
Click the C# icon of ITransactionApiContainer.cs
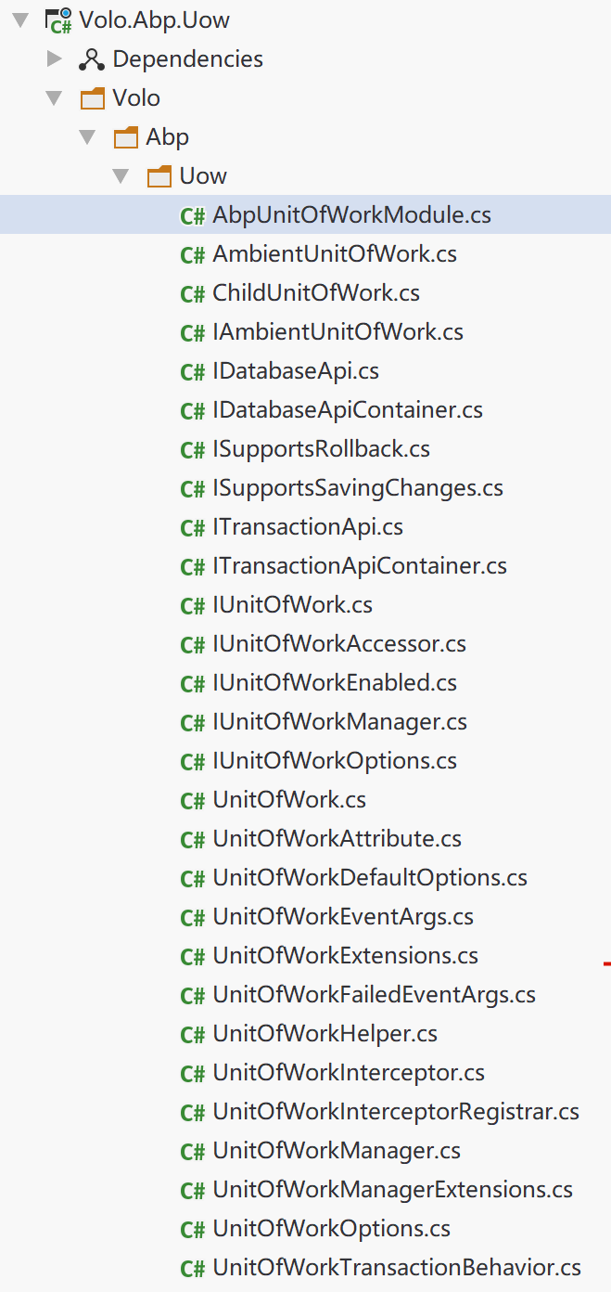pos(193,567)
